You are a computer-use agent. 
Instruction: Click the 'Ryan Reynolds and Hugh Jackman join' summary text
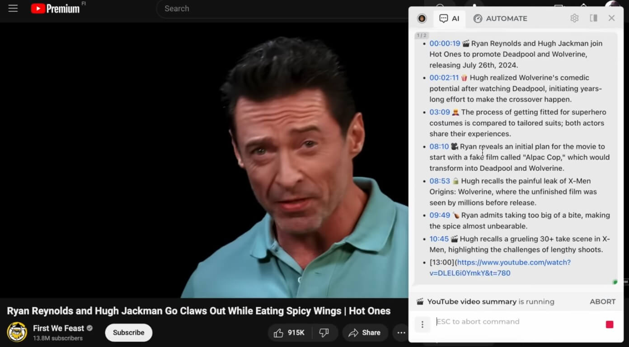click(x=537, y=43)
